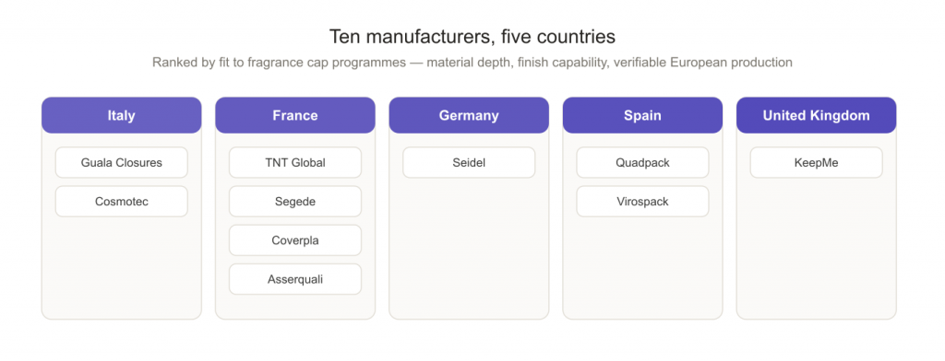
Task: Open the Seidel card under Germany
Action: pos(469,162)
